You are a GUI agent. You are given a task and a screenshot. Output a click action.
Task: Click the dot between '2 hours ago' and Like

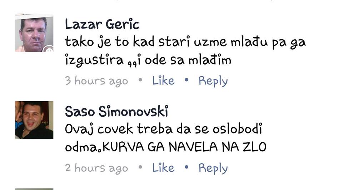click(140, 167)
